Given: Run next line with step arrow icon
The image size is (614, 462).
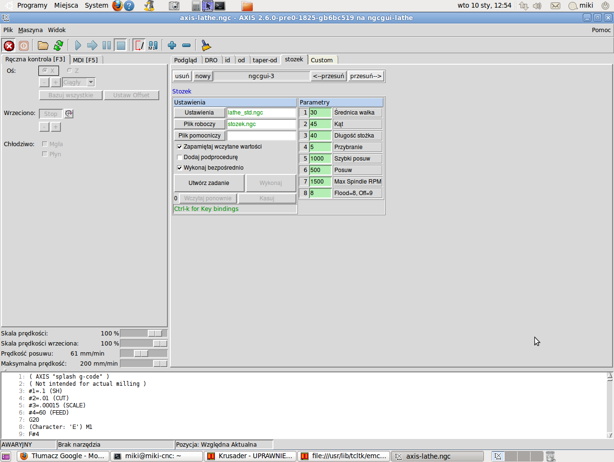Looking at the screenshot, I should tap(93, 46).
